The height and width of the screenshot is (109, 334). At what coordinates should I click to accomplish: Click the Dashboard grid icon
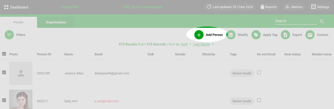coord(6,7)
